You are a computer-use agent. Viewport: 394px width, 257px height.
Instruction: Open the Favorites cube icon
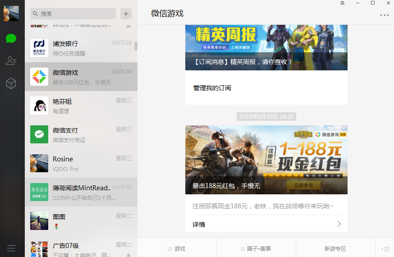click(x=11, y=83)
